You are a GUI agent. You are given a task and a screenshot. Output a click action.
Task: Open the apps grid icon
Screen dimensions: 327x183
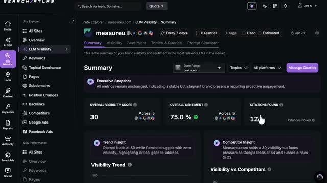275,6
